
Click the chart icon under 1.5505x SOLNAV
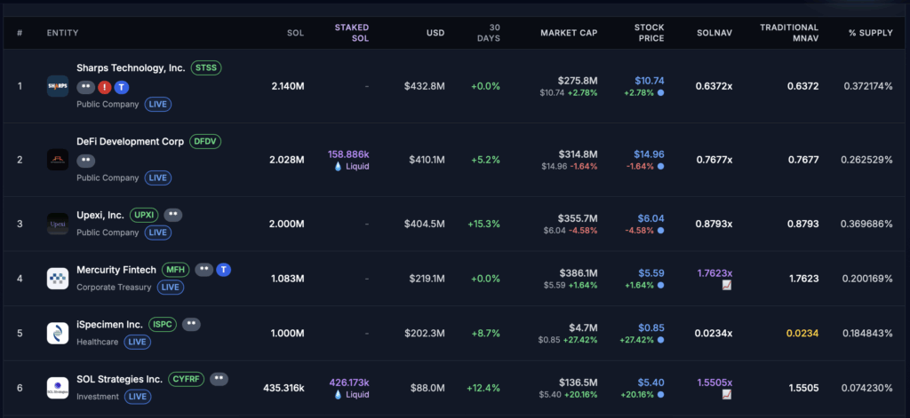727,395
